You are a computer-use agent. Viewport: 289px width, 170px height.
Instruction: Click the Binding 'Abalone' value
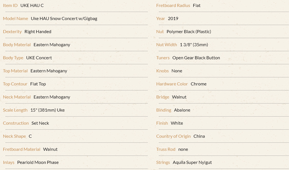[x=182, y=110]
